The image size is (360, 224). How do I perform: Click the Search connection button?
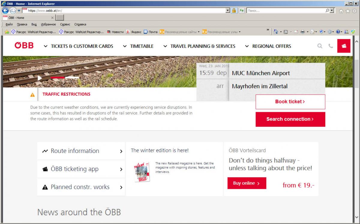click(290, 119)
